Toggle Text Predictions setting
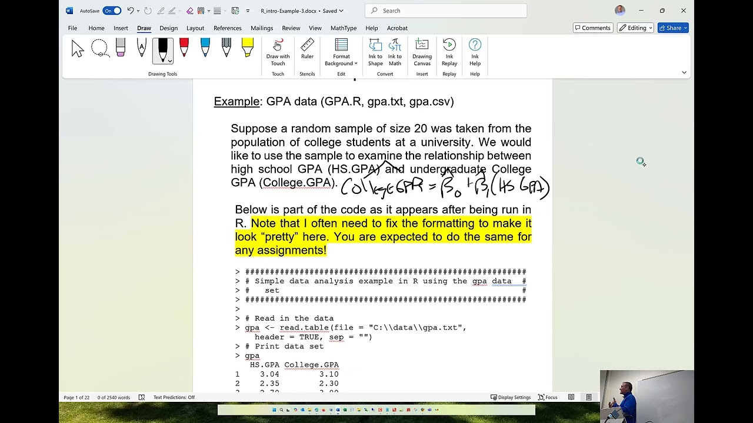 pos(174,397)
